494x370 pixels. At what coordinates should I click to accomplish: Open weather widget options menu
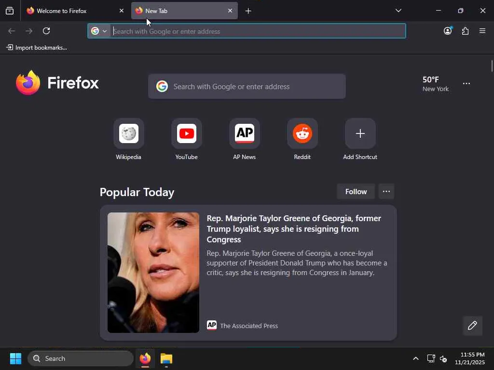[x=467, y=84]
